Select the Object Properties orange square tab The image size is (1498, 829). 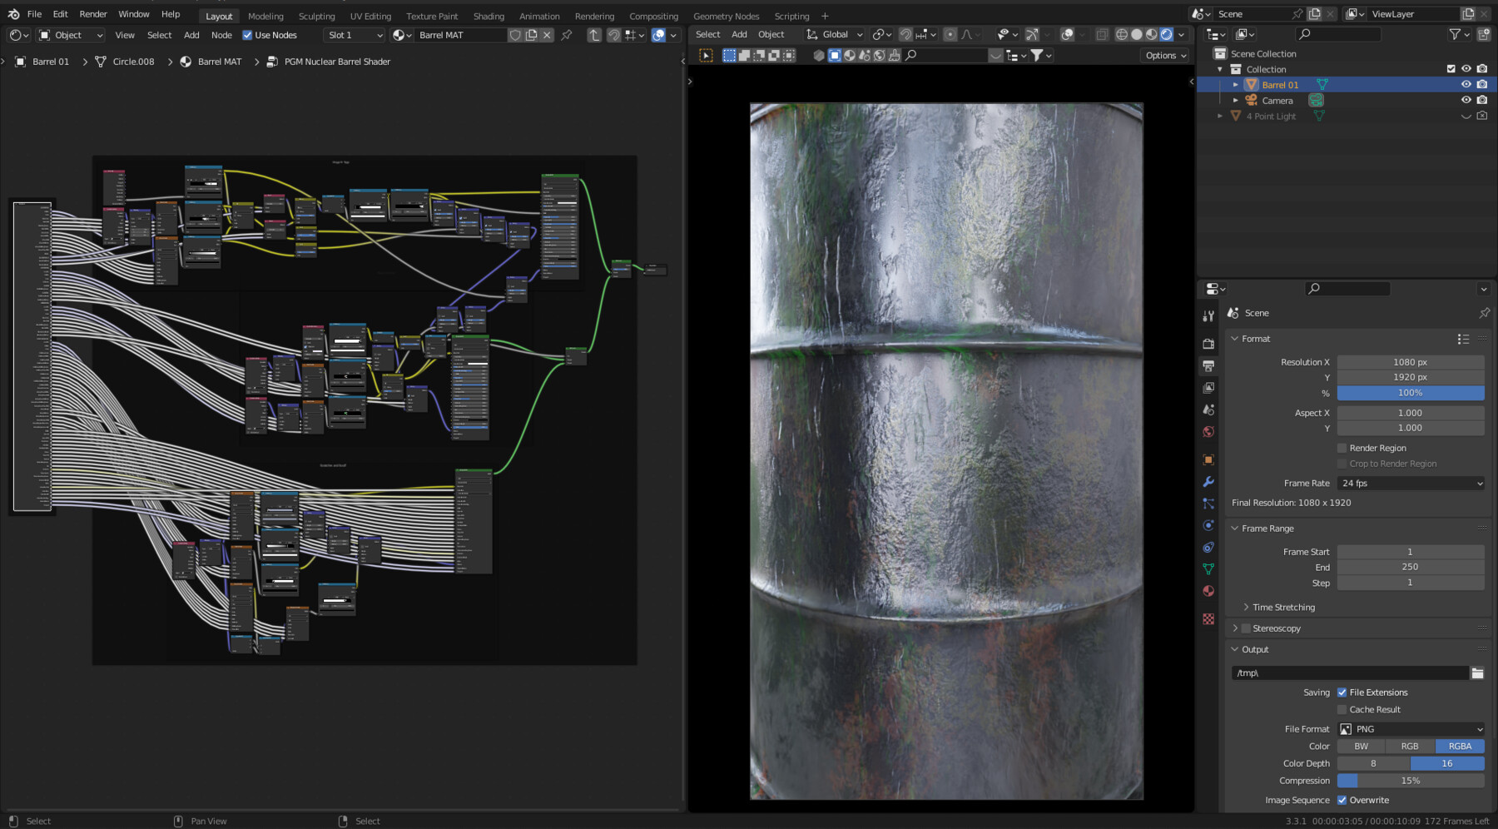point(1208,459)
